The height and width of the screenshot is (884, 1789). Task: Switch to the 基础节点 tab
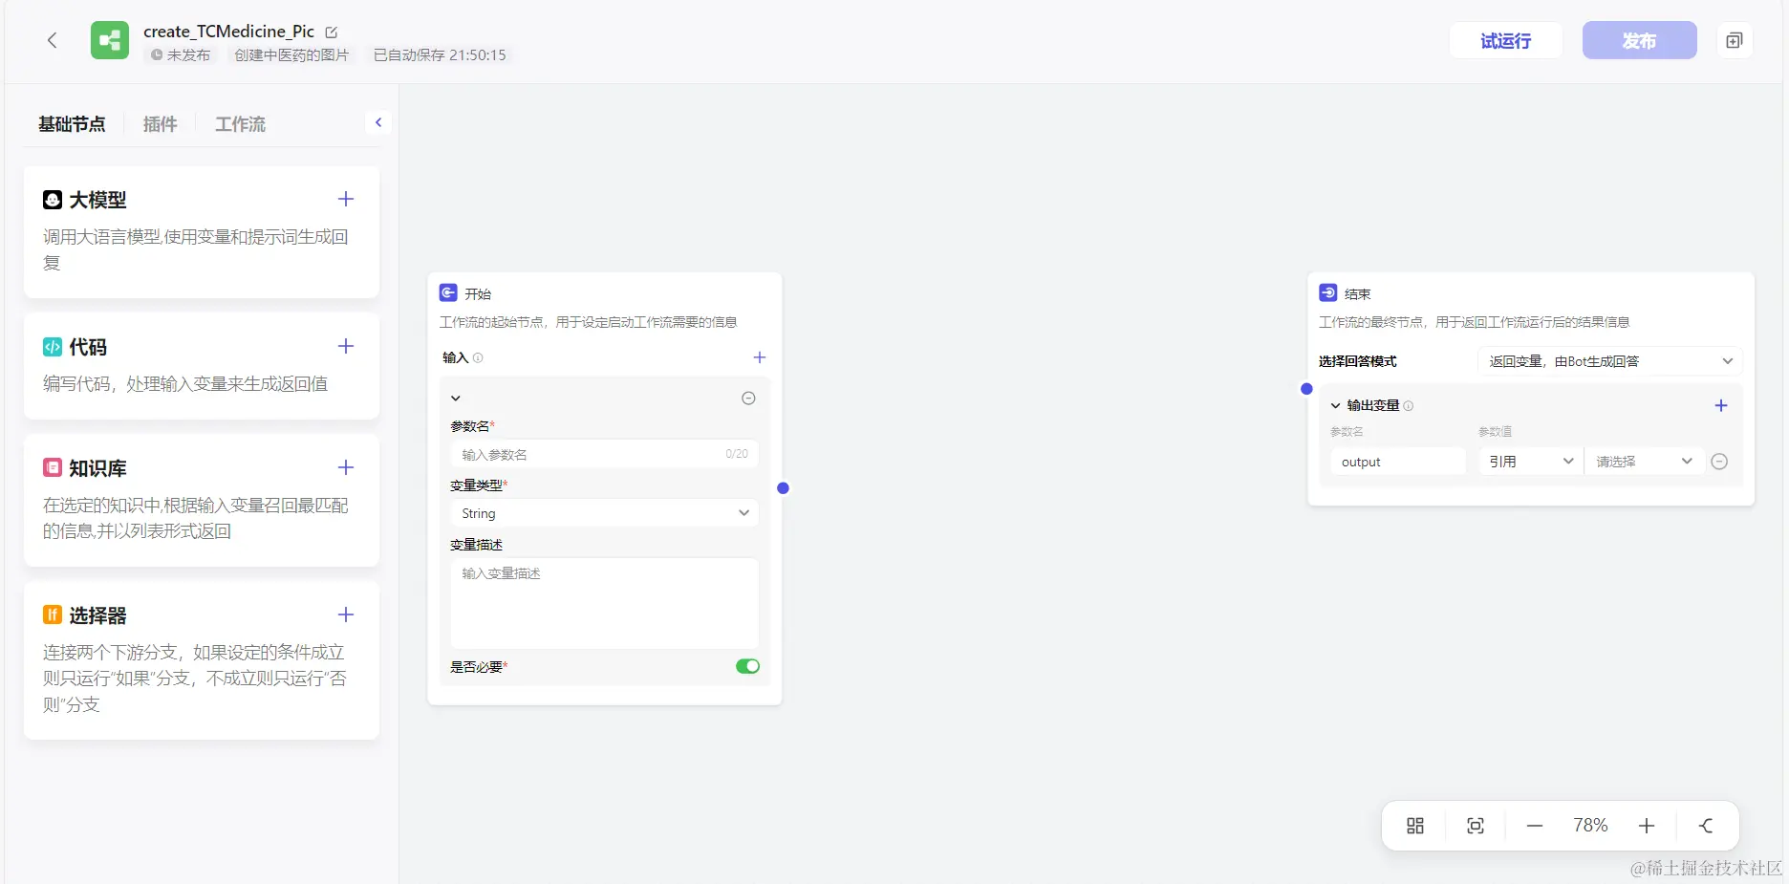point(72,124)
